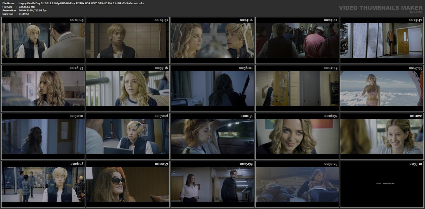425x209 pixels.
Task: Select the resolution value 3840x2160 / 23.98 fps
Action: [33, 10]
